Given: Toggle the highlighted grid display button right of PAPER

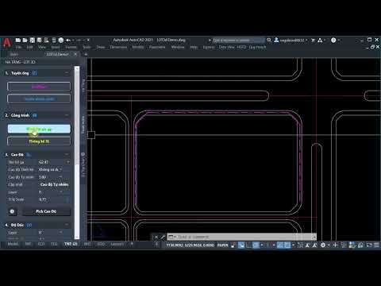Looking at the screenshot, I should pos(241,245).
